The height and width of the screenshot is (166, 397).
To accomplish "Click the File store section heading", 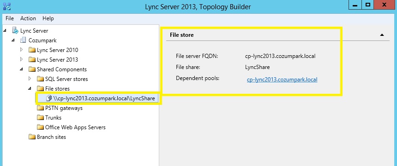I will 181,35.
